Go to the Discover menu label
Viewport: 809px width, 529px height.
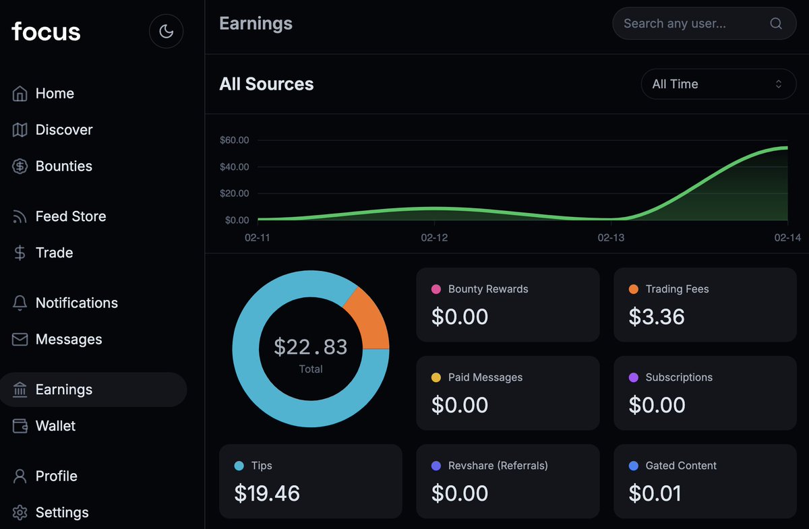[64, 130]
